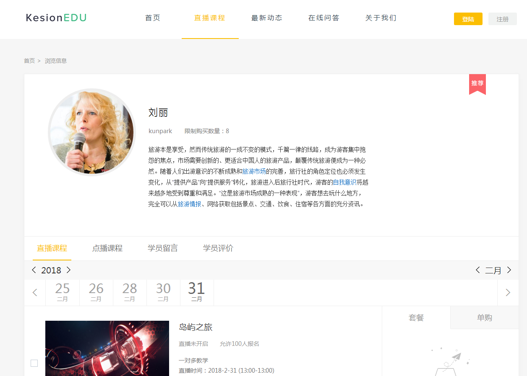
Task: Select date 25 二月 in calendar strip
Action: (63, 292)
